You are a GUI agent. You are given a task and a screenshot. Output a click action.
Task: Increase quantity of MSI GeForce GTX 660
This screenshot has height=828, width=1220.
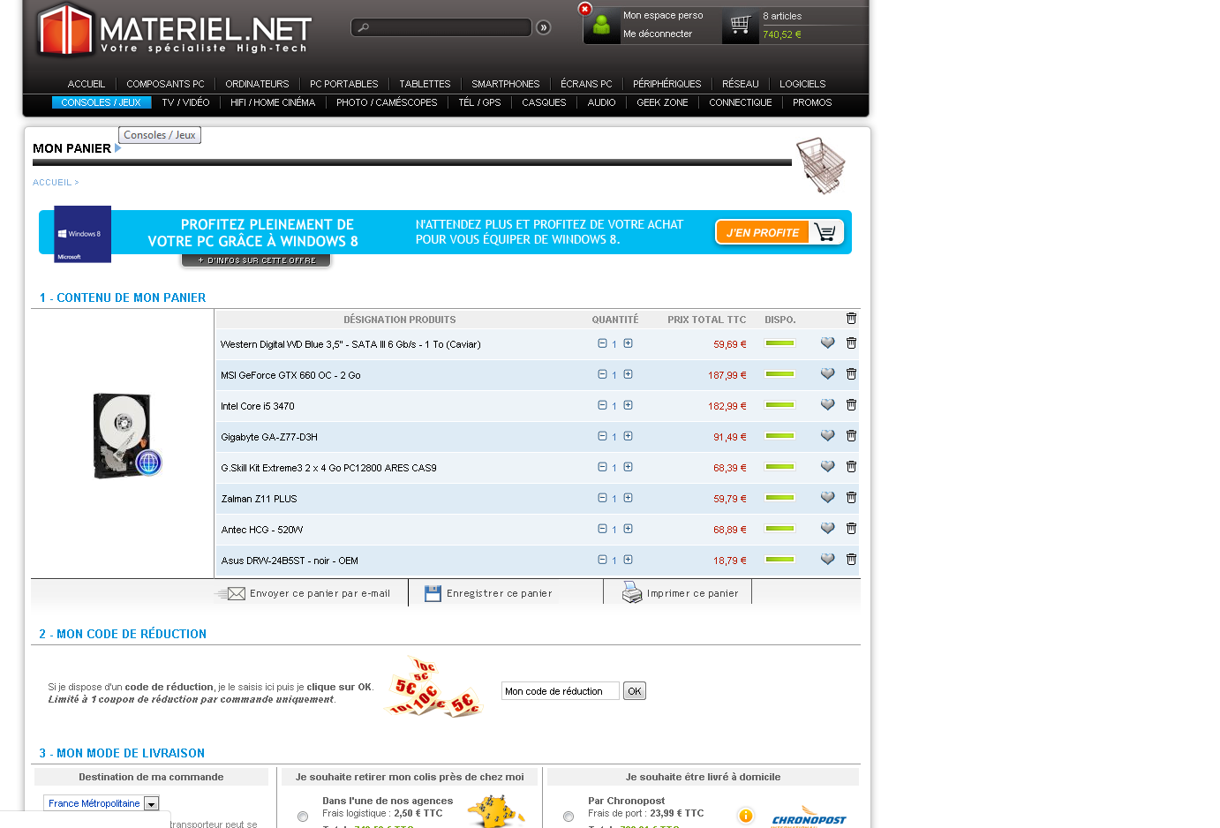[x=628, y=374]
